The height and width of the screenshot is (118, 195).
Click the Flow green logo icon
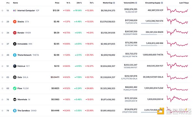click(15, 88)
